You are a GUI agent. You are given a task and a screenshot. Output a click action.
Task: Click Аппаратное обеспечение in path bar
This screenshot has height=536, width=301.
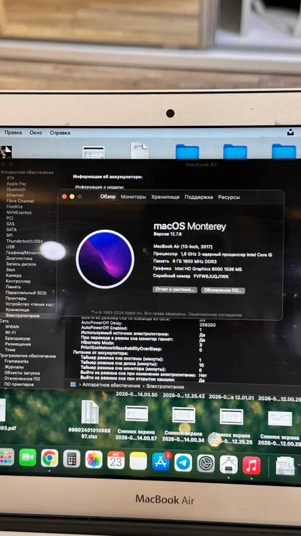[x=111, y=385]
